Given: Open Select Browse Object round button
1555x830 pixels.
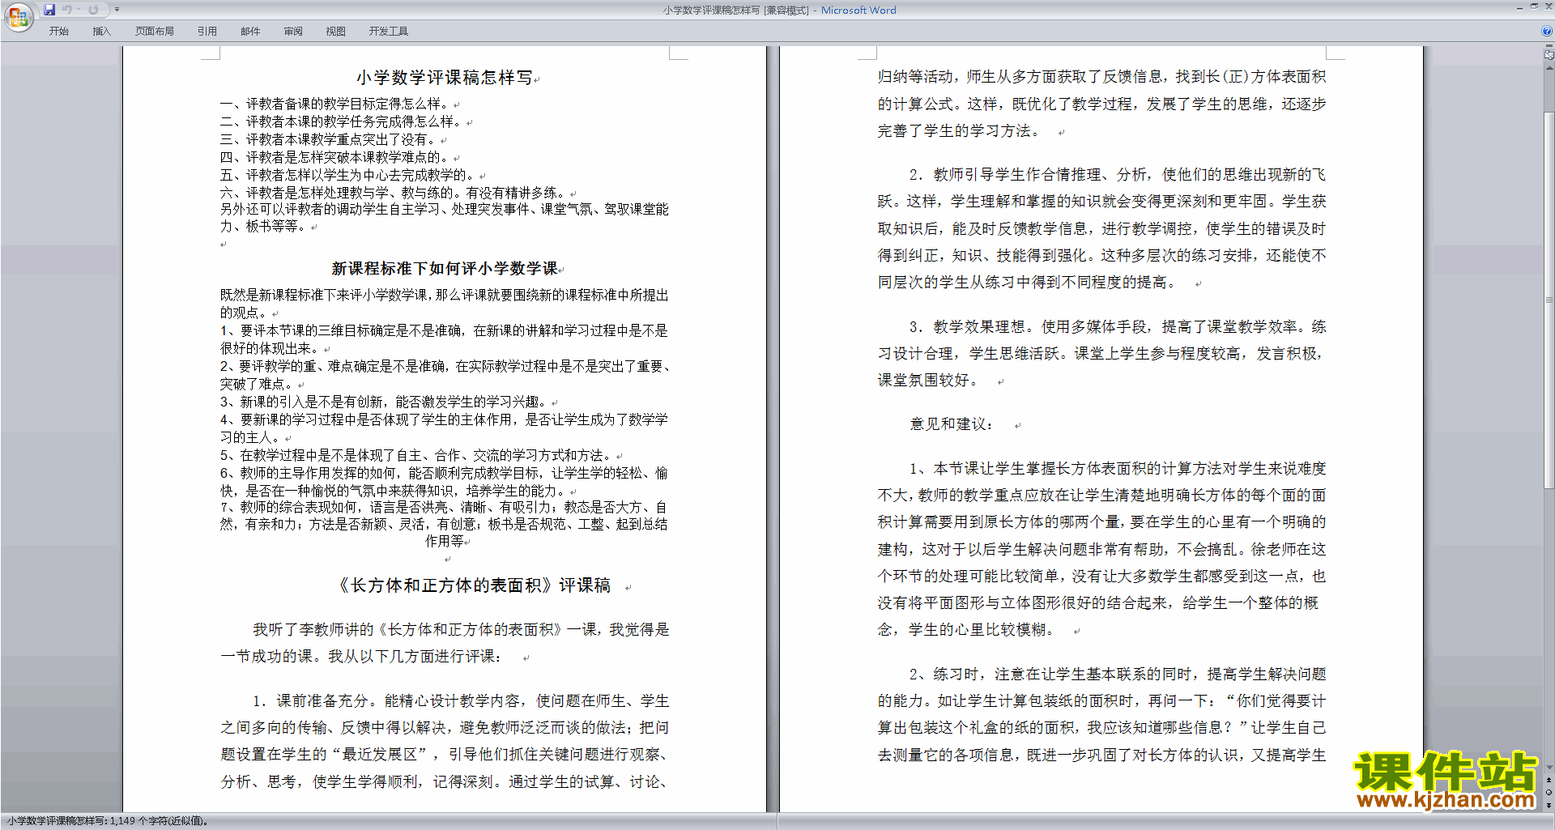Looking at the screenshot, I should click(x=1549, y=793).
